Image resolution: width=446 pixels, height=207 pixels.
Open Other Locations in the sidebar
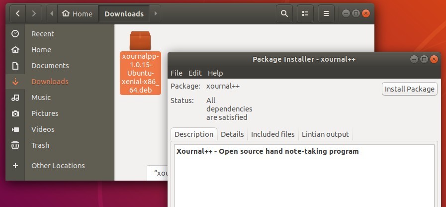[60, 166]
